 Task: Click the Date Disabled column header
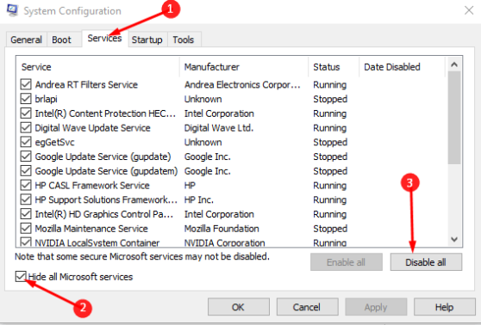tap(403, 67)
